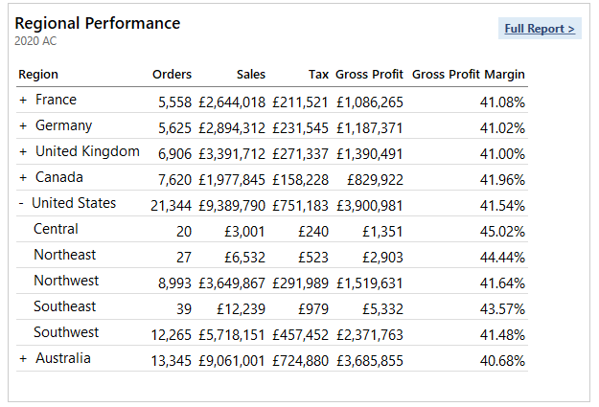Expand the Germany row
599x407 pixels.
(23, 125)
